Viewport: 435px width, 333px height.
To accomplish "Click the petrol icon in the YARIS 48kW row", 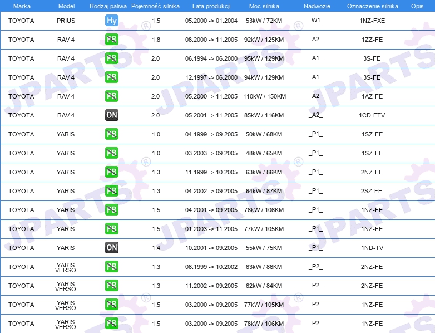I will [112, 153].
